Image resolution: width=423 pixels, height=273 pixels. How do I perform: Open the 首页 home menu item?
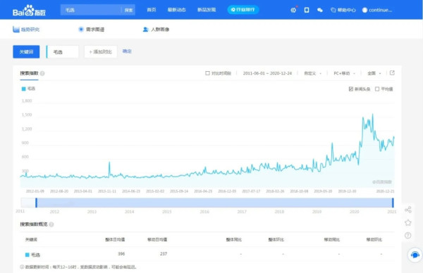click(x=152, y=10)
